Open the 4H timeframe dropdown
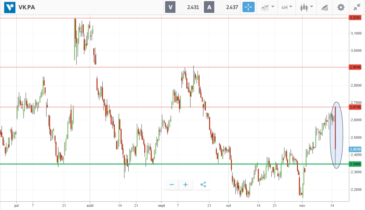 [287, 7]
